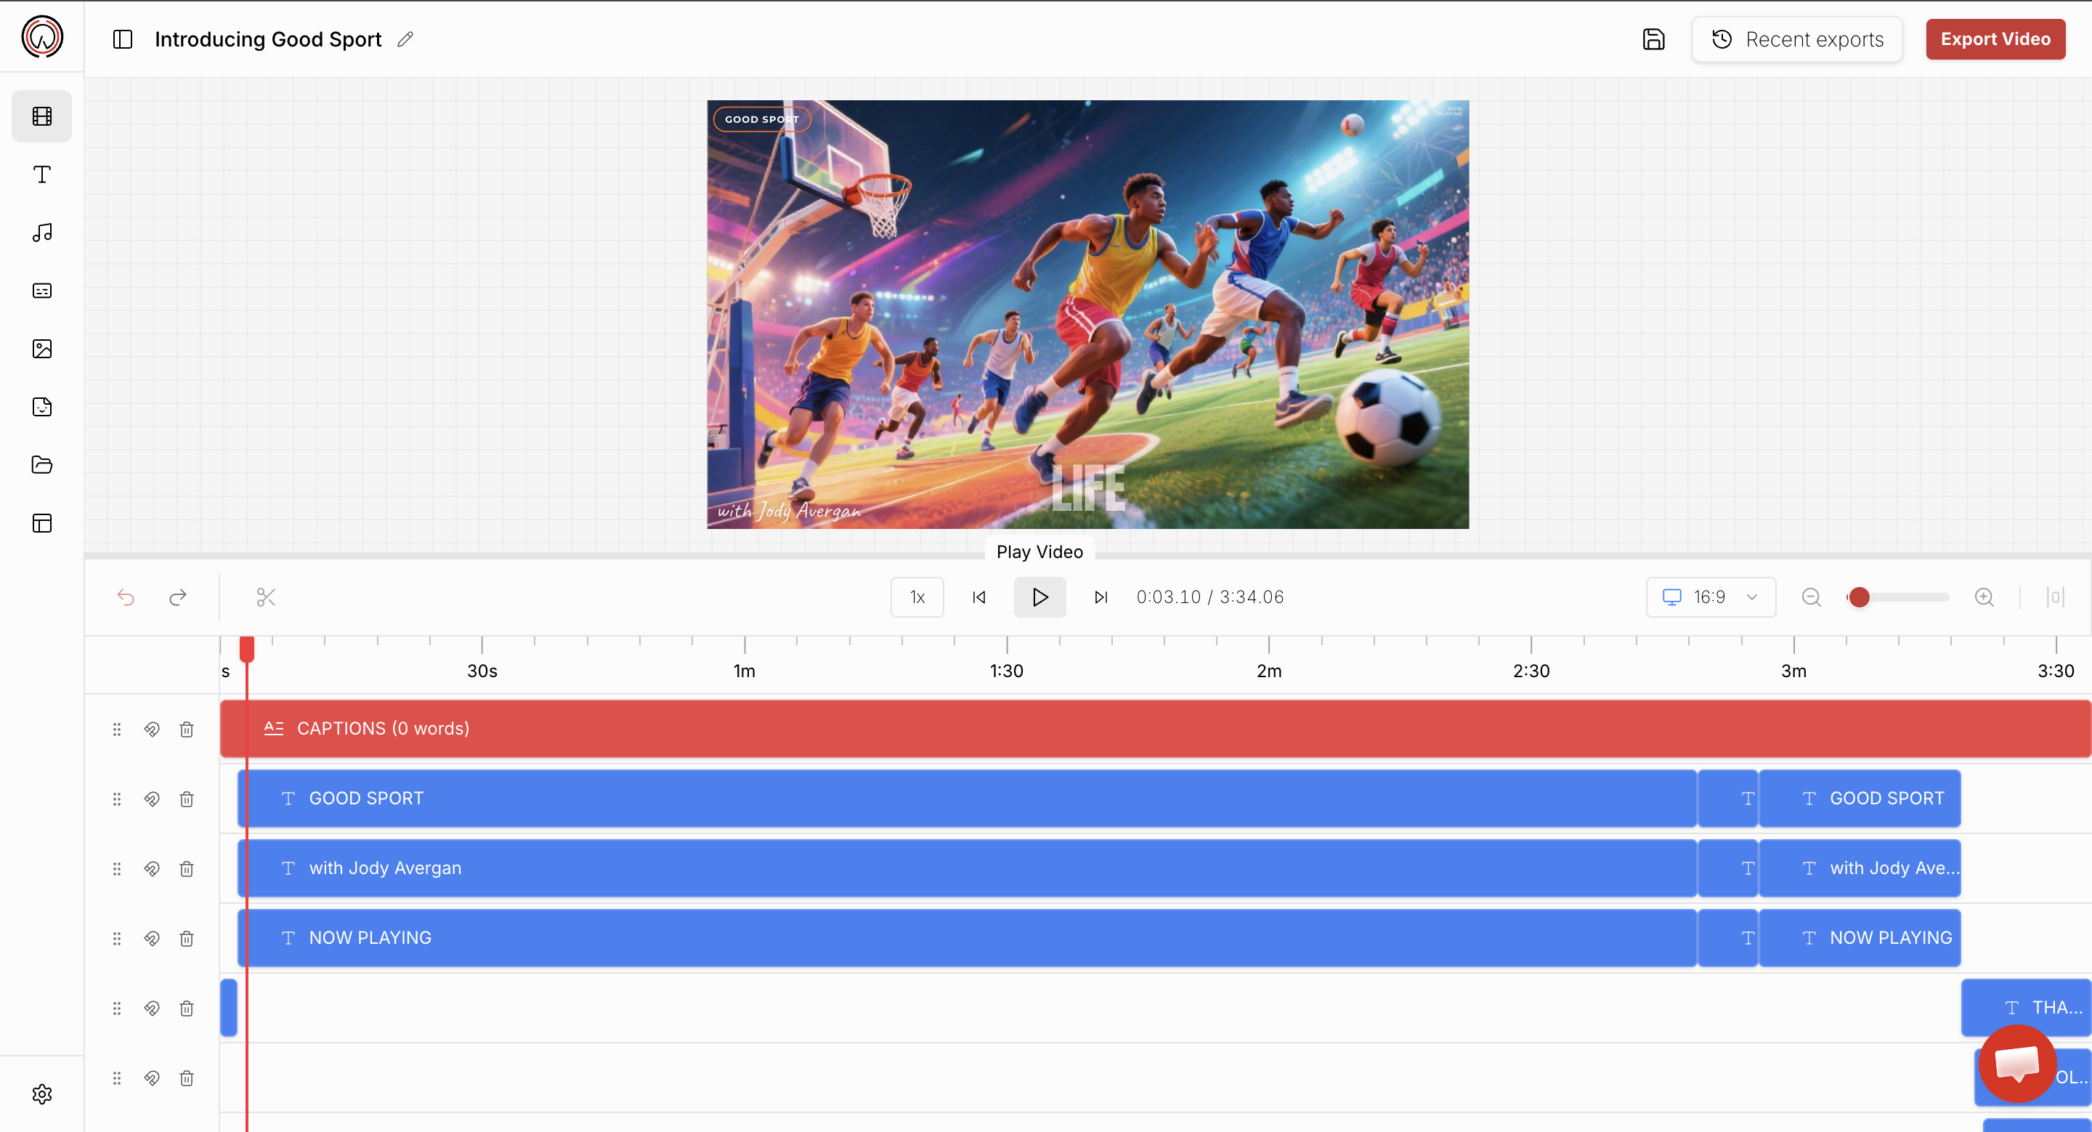Toggle the sidebar panel icon
Viewport: 2092px width, 1132px height.
[x=123, y=39]
